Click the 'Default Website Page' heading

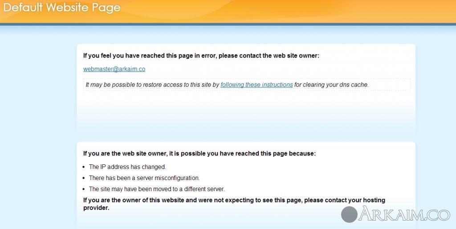pyautogui.click(x=62, y=8)
